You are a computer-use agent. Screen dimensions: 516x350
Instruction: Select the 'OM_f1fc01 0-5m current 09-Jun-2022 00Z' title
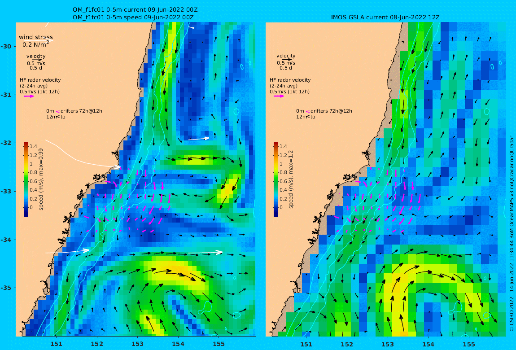[135, 10]
